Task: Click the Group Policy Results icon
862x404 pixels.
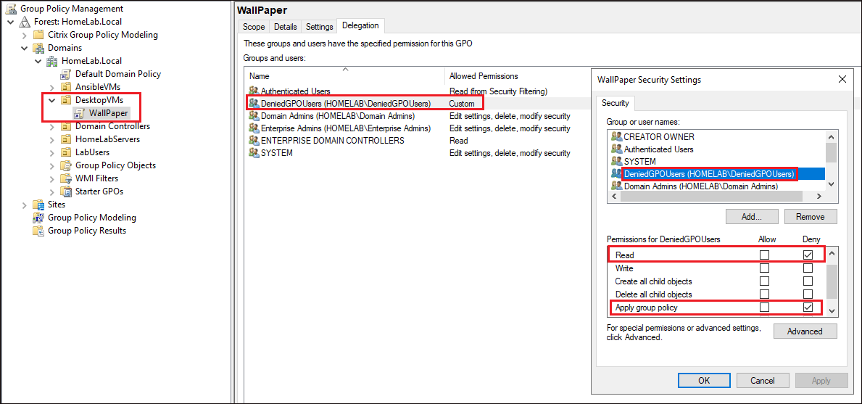Action: click(38, 231)
